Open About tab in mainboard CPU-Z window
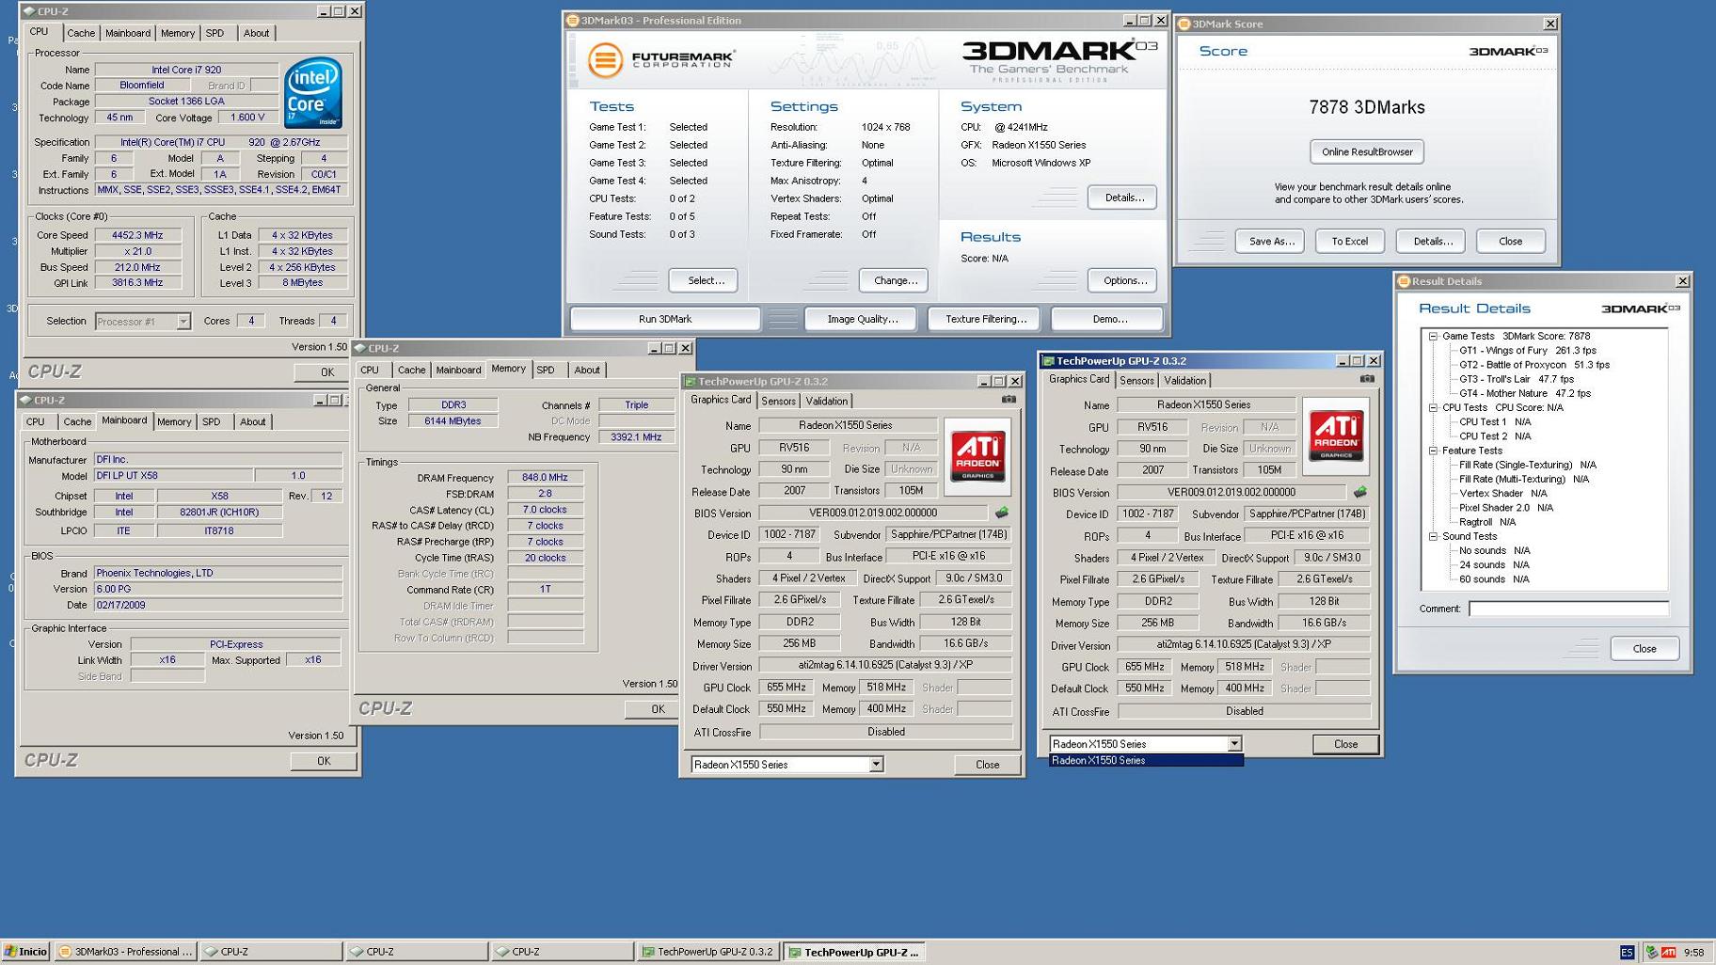 point(252,422)
